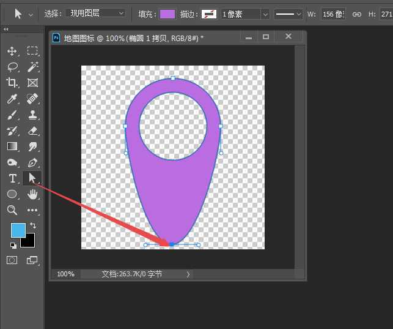The width and height of the screenshot is (393, 329).
Task: Open the layer selection dropdown 现用图层
Action: (x=96, y=13)
